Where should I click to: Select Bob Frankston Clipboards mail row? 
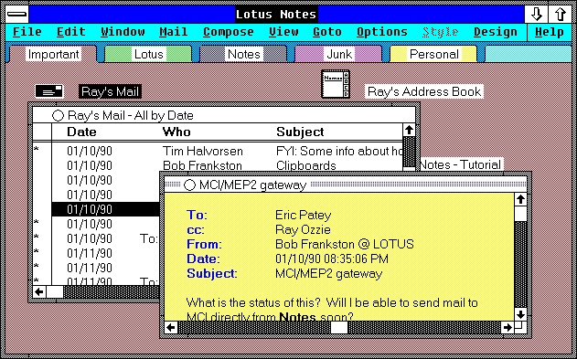point(218,165)
